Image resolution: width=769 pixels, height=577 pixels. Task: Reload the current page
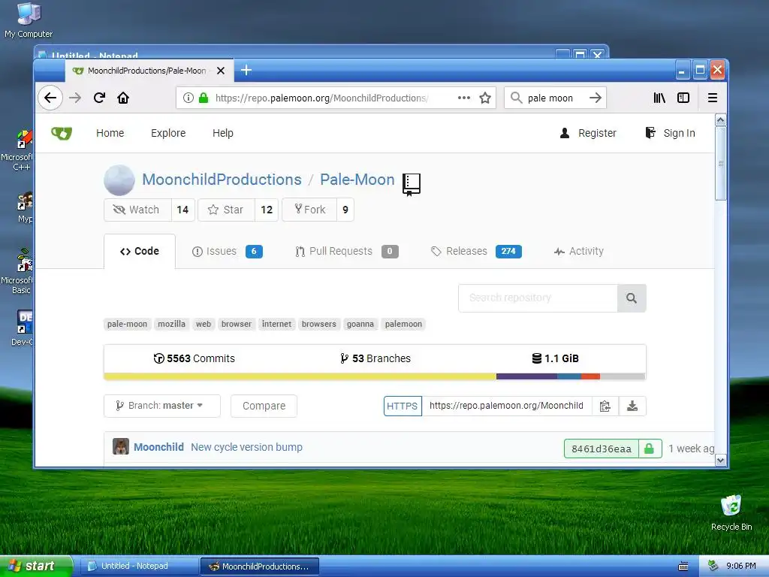[100, 98]
